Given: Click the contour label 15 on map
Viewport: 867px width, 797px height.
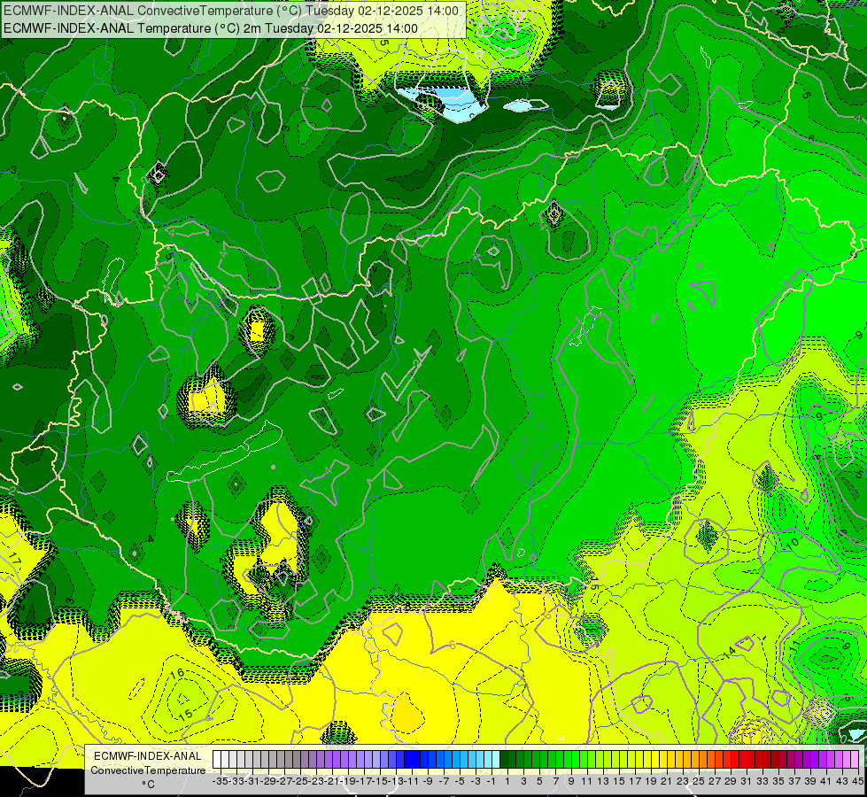Looking at the screenshot, I should [185, 716].
